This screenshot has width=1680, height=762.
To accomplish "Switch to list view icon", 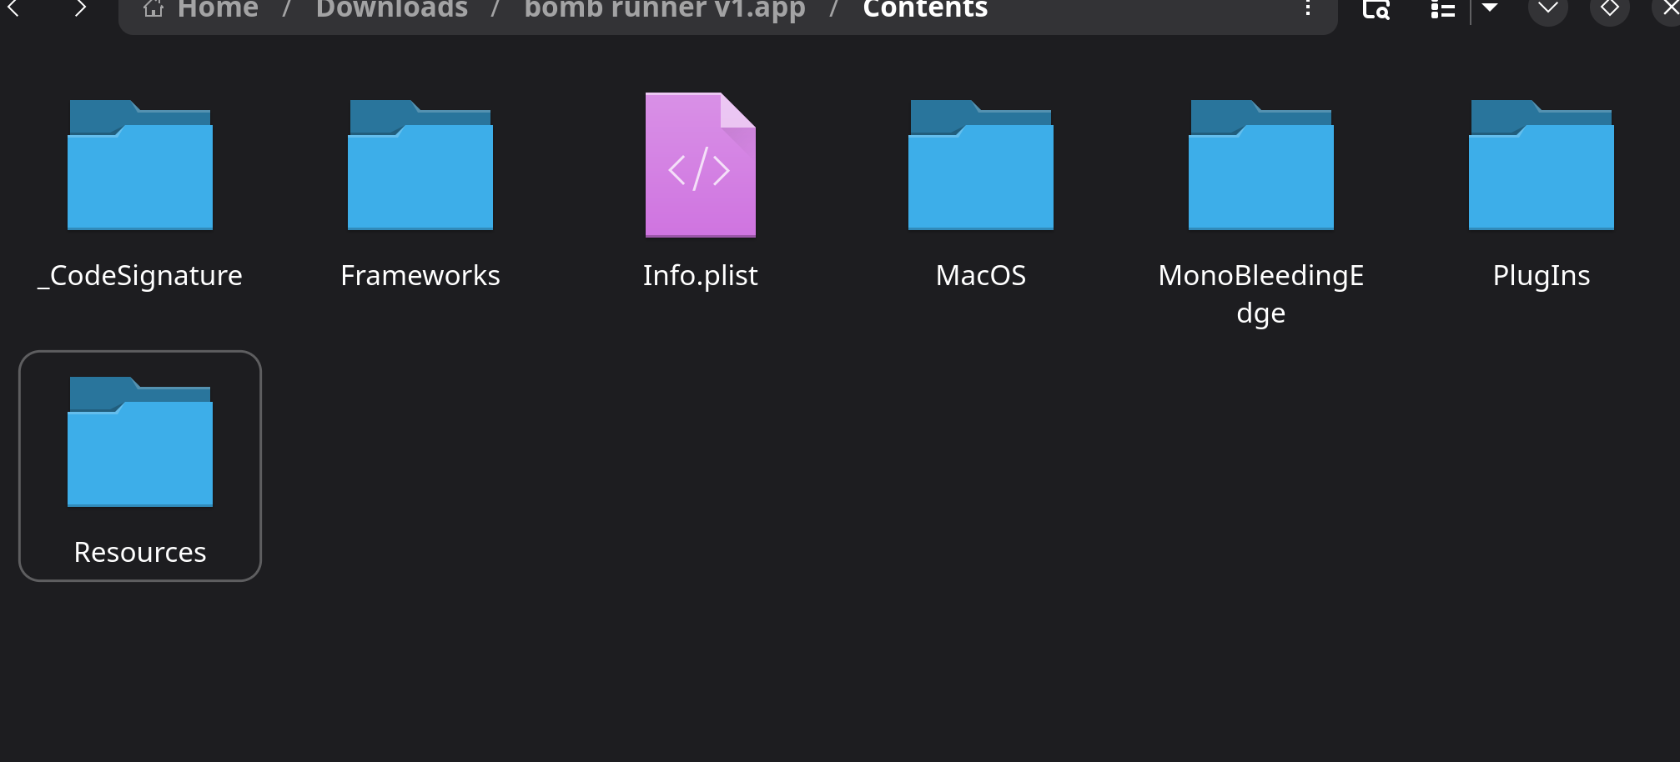I will 1442,9.
